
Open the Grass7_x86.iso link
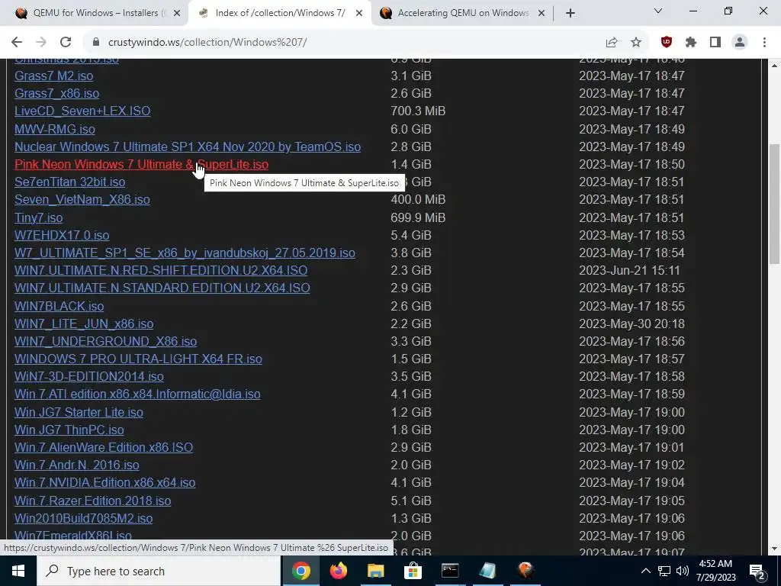[56, 93]
